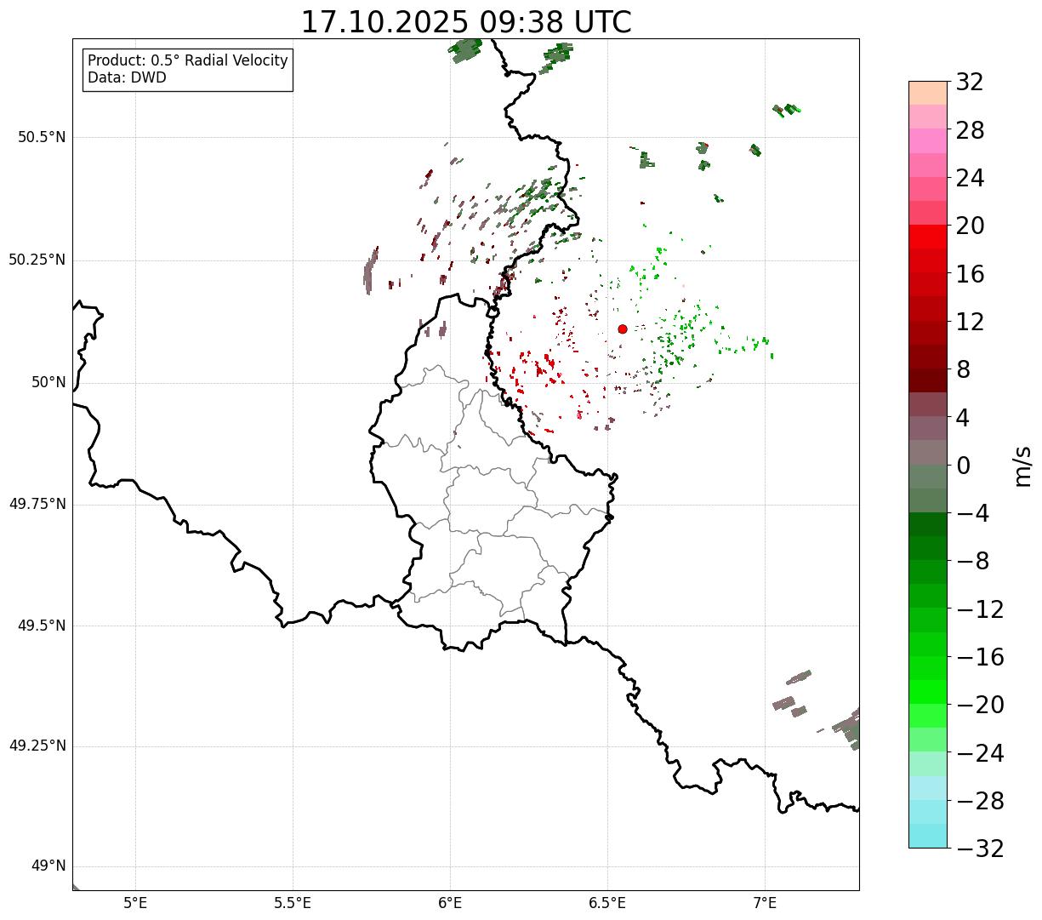Click the colorbar label '−12'
Viewport: 1042px width, 920px height.
click(980, 609)
